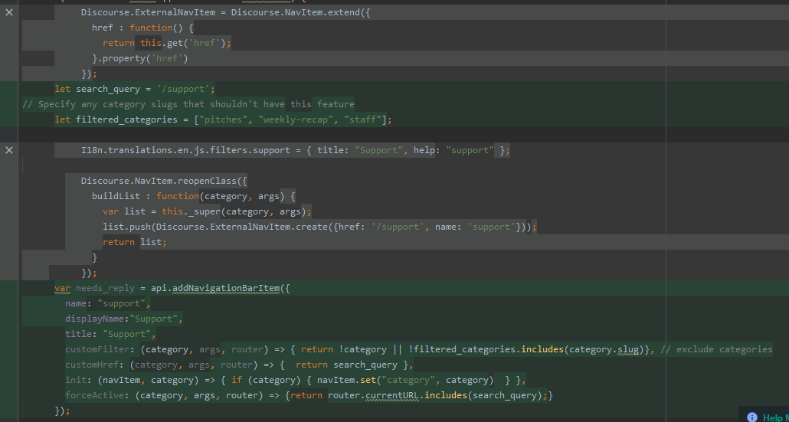This screenshot has height=422, width=789.
Task: Click the 'customFilter:' property key
Action: pos(100,349)
